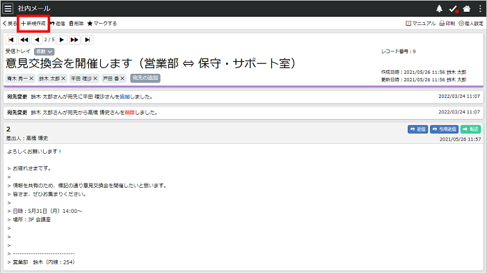The width and height of the screenshot is (487, 274).
Task: Click toolbar 返信 reply button
Action: [58, 23]
